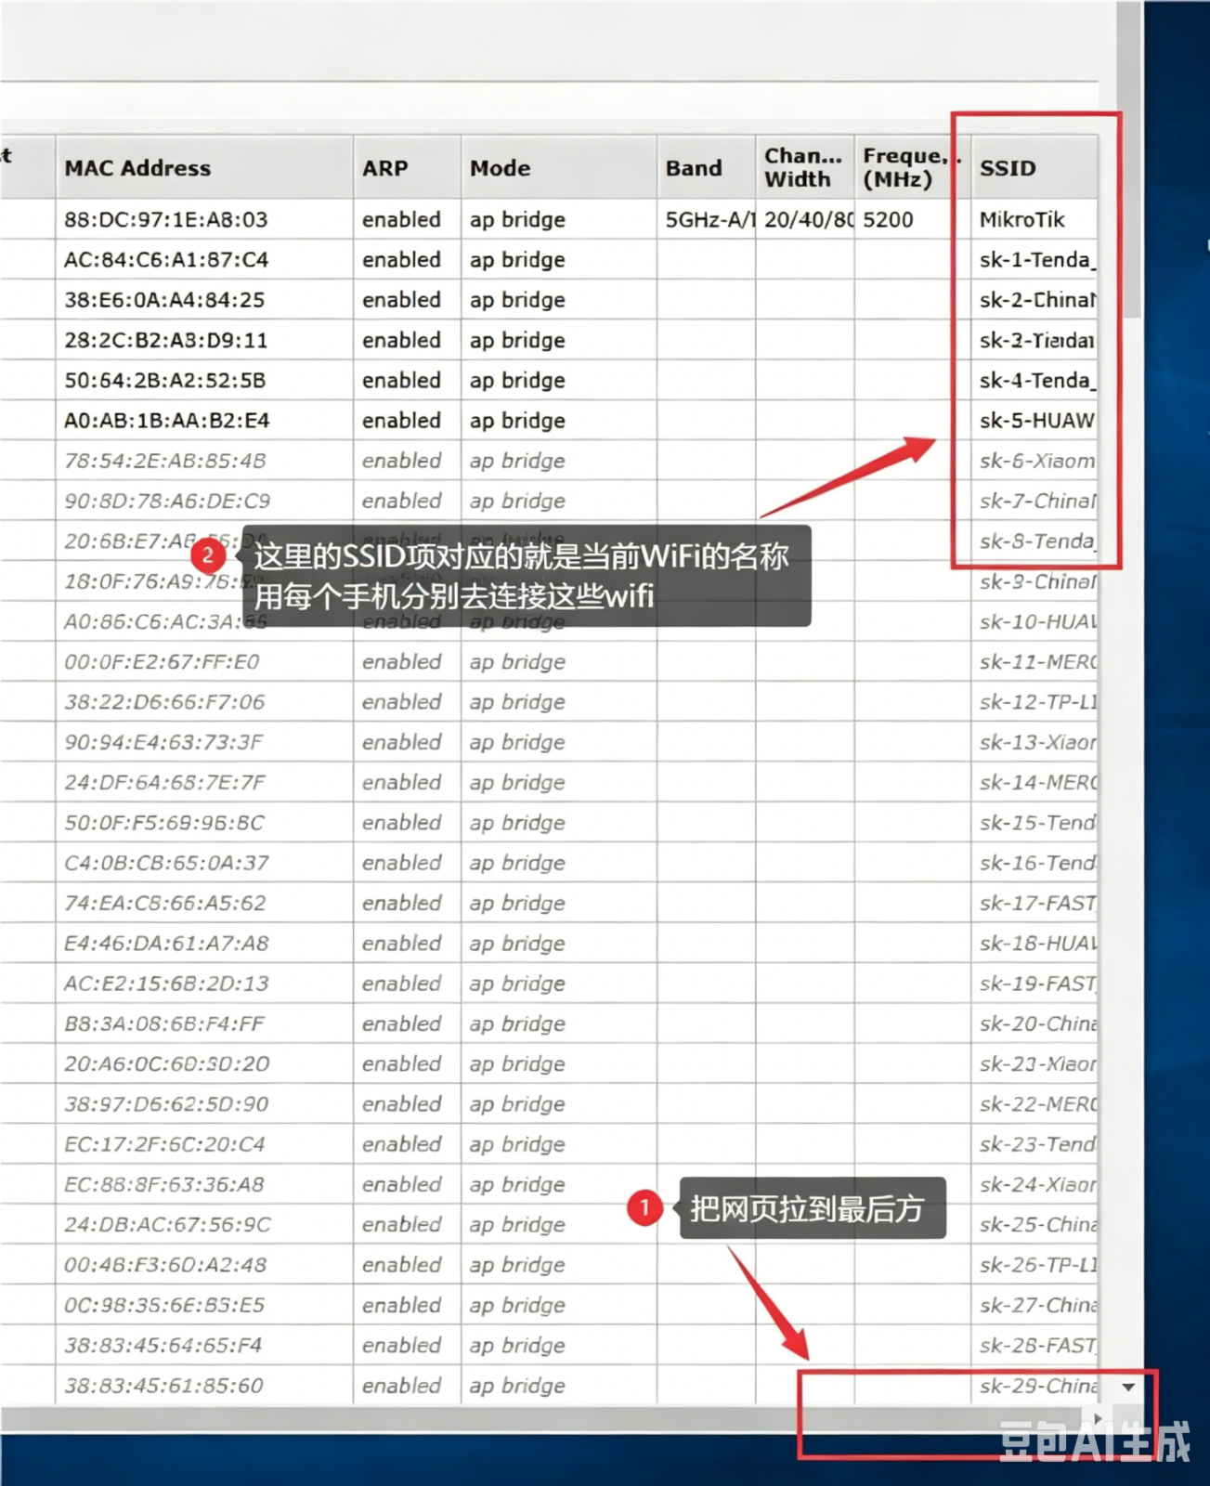Select the sk-16-Tend SSID row
Viewport: 1210px width, 1486px height.
click(1037, 864)
